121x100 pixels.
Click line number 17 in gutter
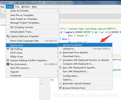[x=42, y=80]
